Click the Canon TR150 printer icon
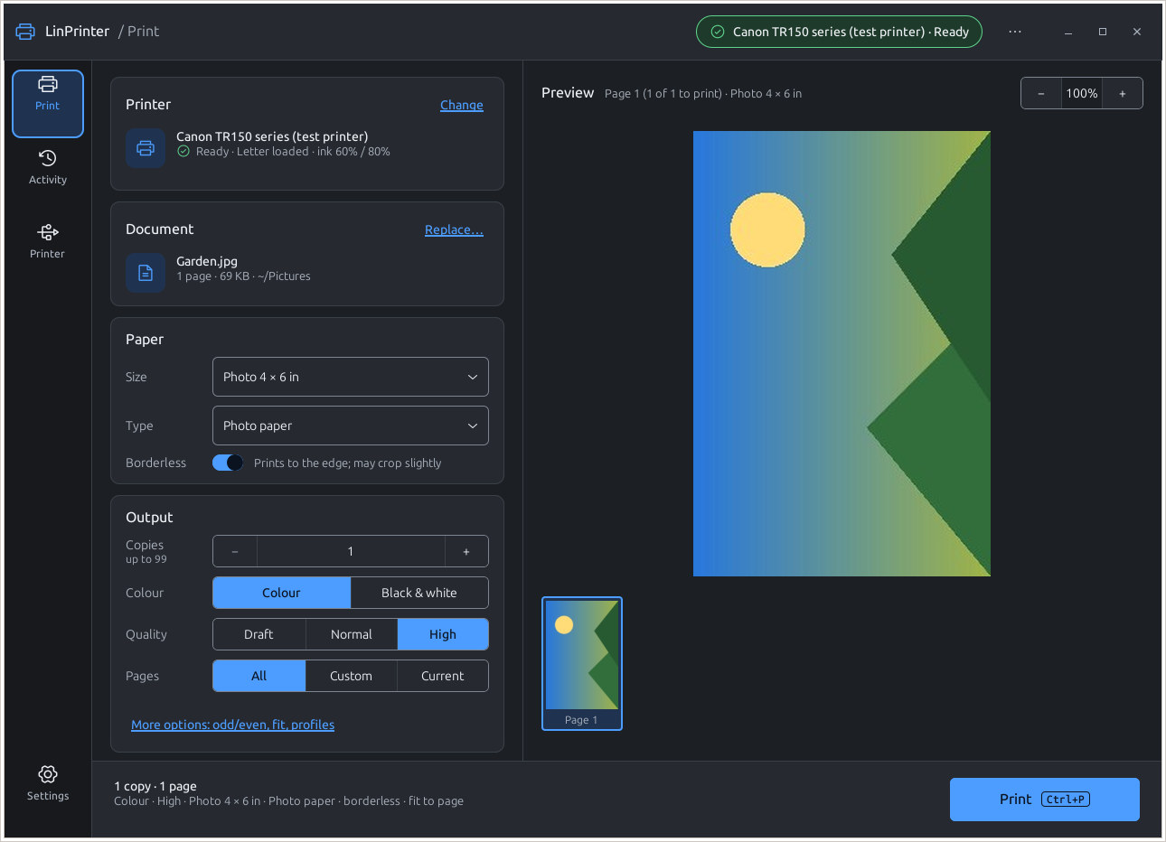Image resolution: width=1166 pixels, height=842 pixels. (146, 148)
